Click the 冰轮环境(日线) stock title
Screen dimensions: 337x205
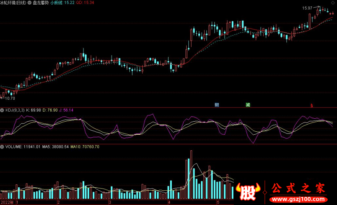coord(13,3)
